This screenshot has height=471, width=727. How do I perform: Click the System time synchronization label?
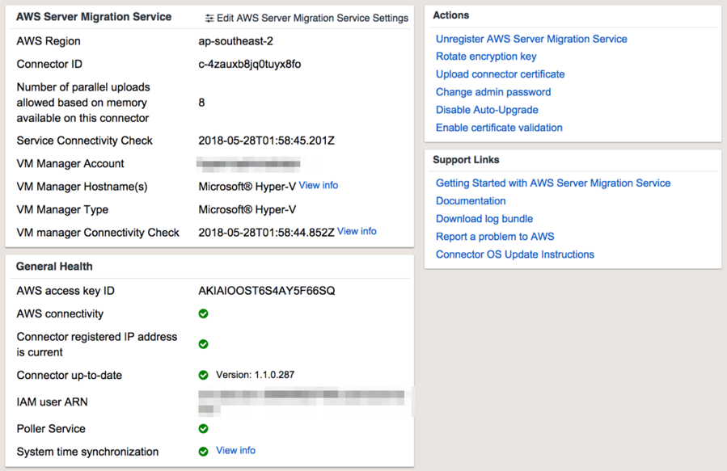pyautogui.click(x=87, y=452)
